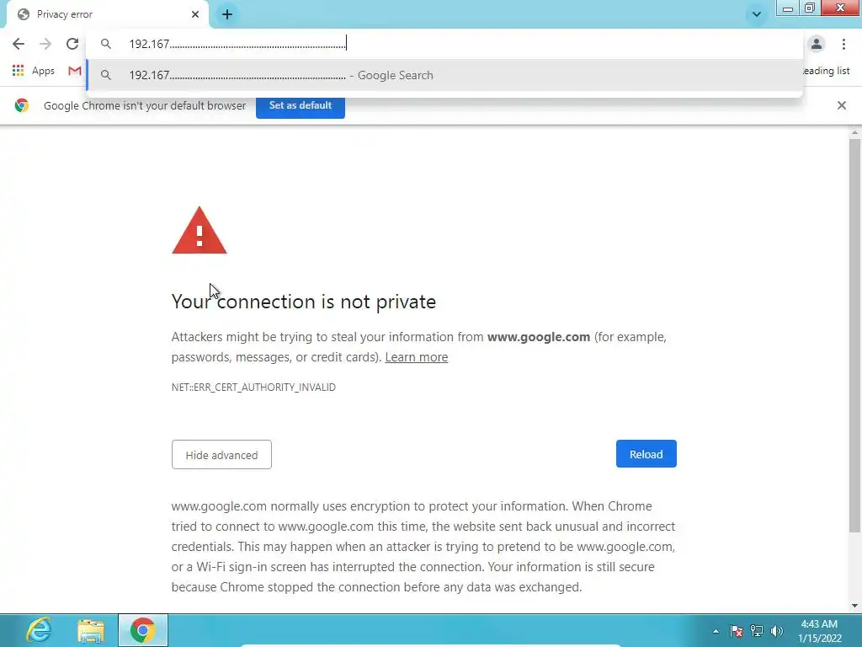Select the Privacy error tab

click(107, 14)
